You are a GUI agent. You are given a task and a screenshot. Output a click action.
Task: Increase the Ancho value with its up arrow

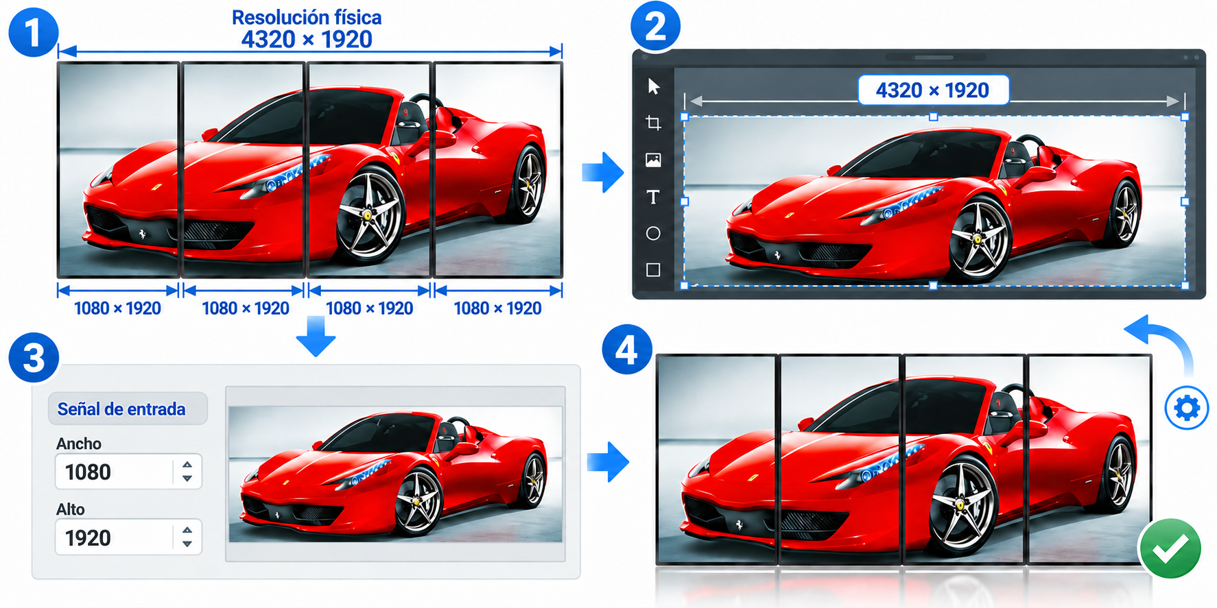point(187,465)
